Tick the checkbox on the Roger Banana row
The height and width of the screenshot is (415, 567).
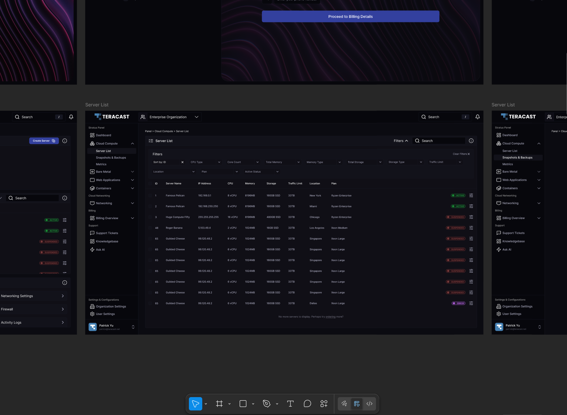coord(150,228)
